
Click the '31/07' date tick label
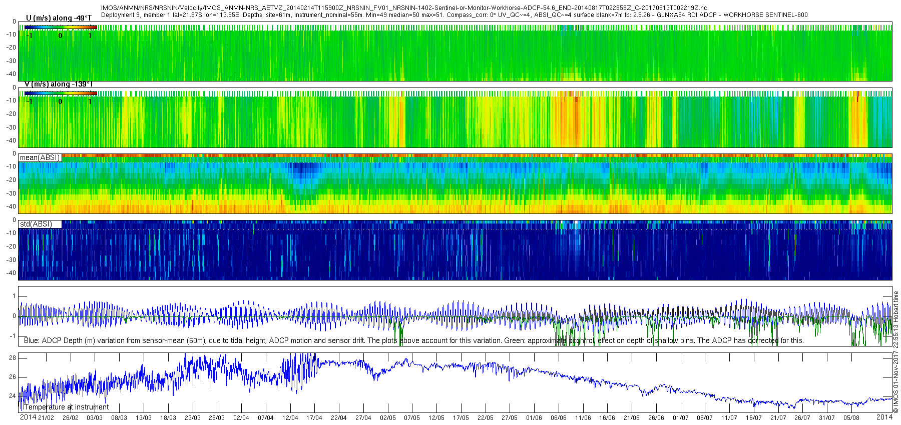click(x=827, y=418)
